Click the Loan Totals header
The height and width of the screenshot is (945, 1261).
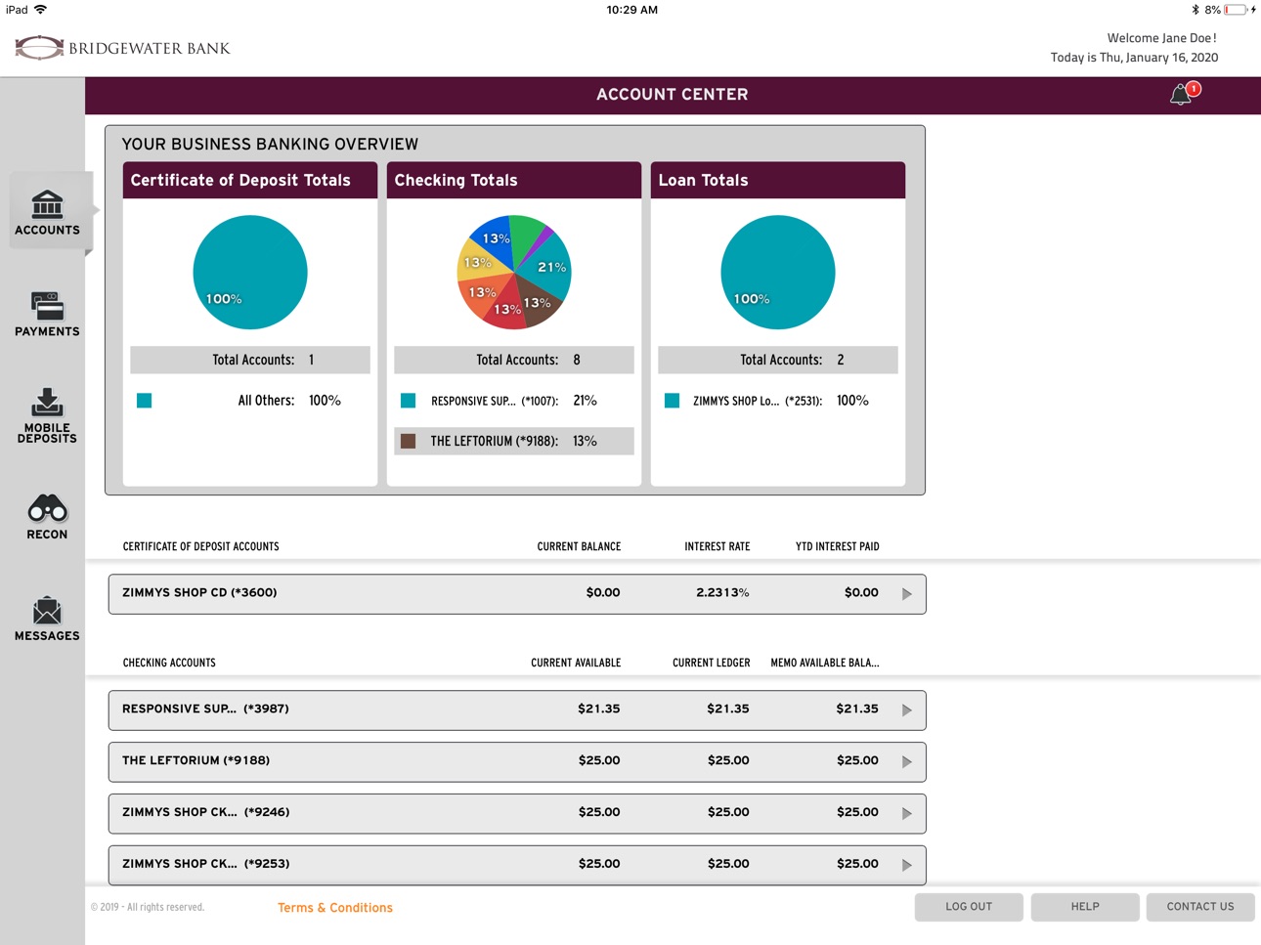pos(778,181)
